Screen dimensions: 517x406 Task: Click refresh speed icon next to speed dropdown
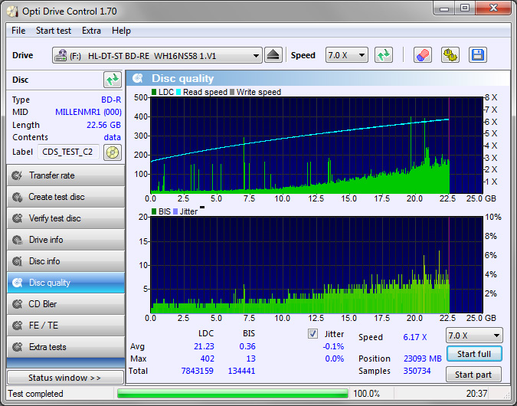pos(384,55)
